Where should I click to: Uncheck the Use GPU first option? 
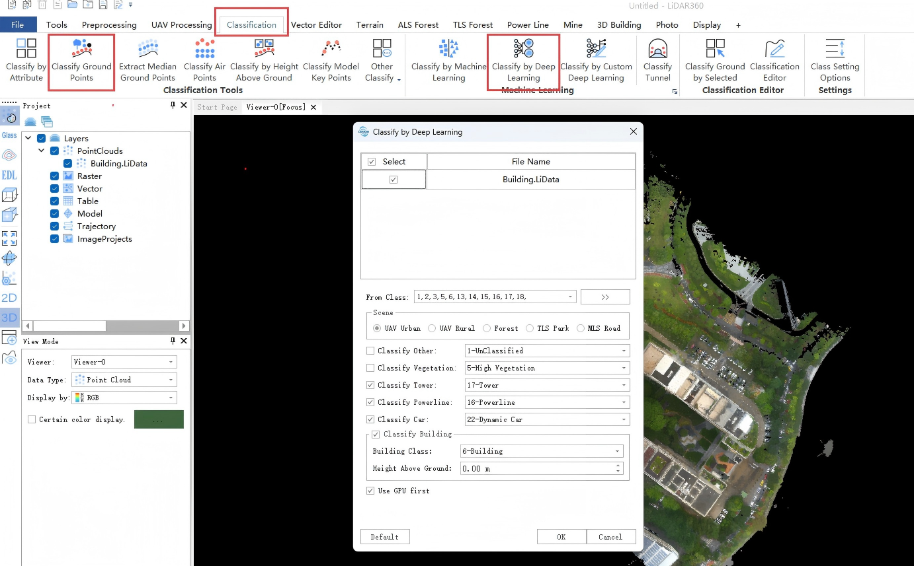click(x=370, y=491)
